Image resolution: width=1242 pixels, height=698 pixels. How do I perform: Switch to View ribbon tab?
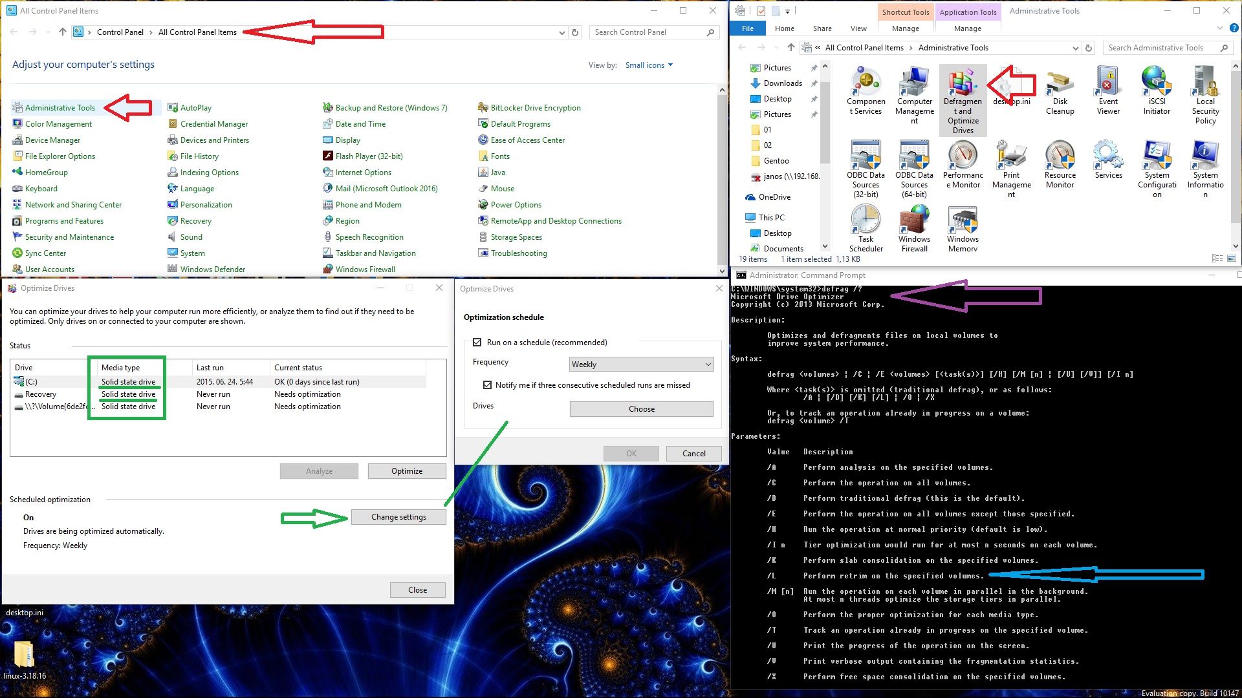click(x=858, y=28)
